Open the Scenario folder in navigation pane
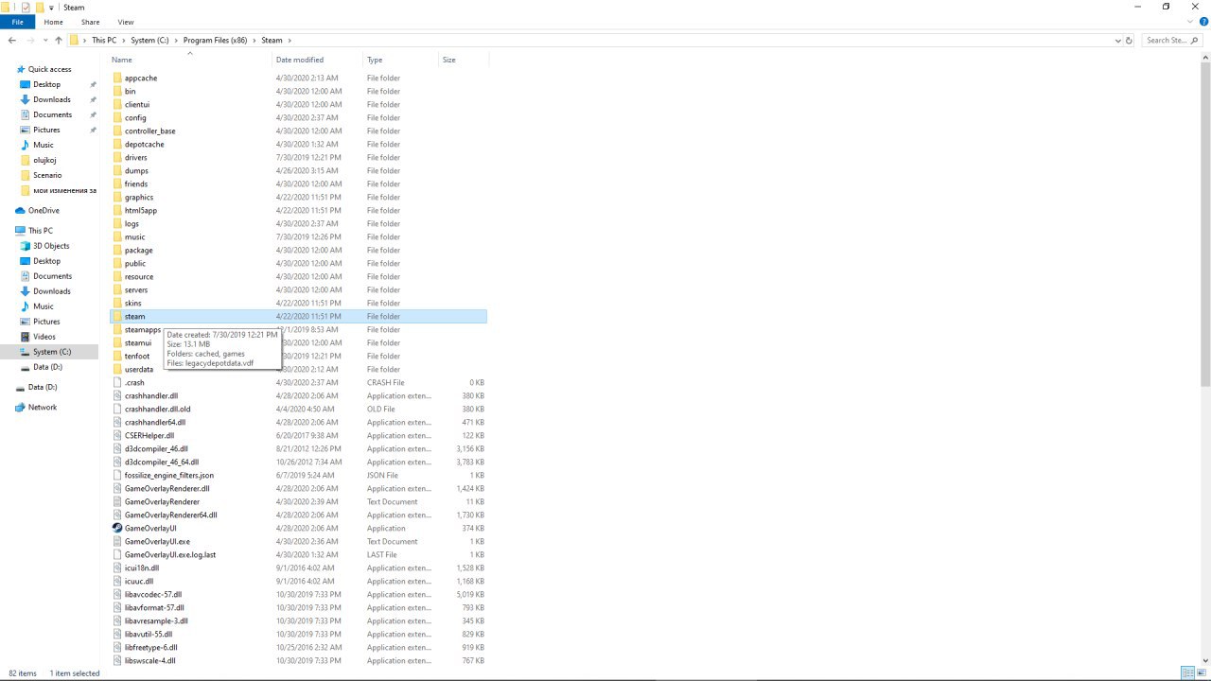Viewport: 1211px width, 681px height. coord(47,175)
